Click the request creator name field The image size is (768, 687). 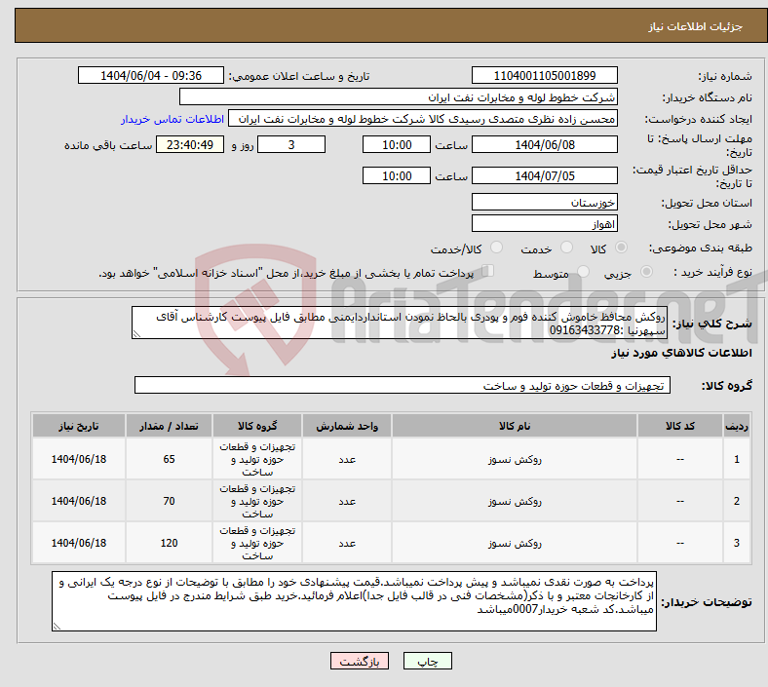coord(423,119)
